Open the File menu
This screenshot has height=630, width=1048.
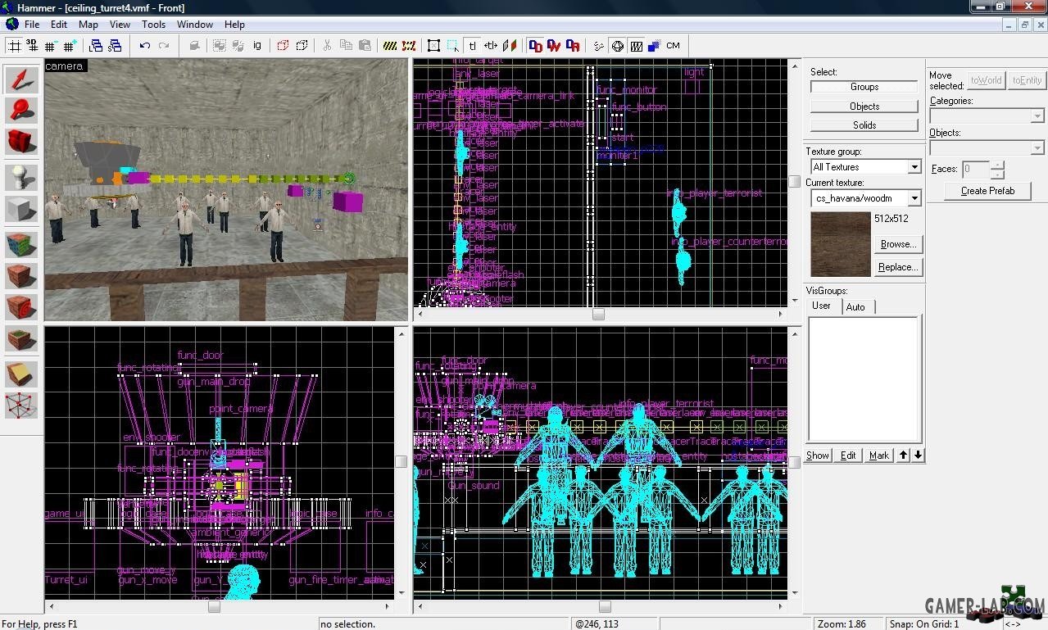(x=32, y=25)
